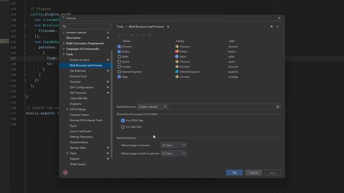The image size is (344, 193).
Task: Open the Code With Me settings page
Action: tap(78, 98)
